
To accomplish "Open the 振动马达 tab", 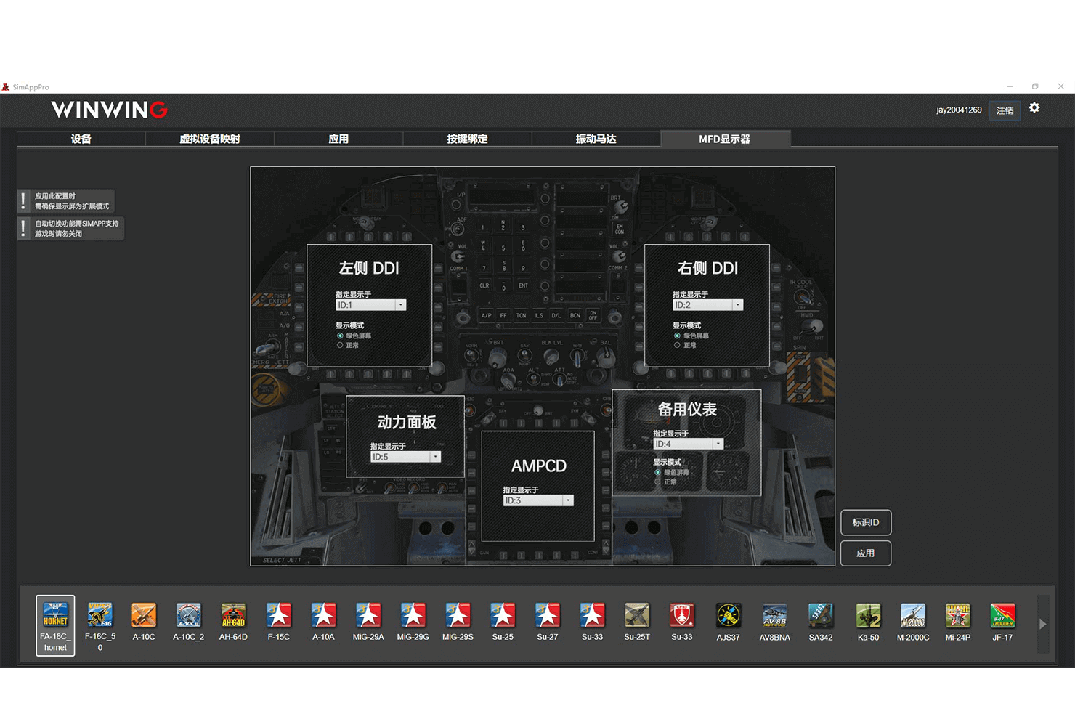I will click(x=596, y=139).
